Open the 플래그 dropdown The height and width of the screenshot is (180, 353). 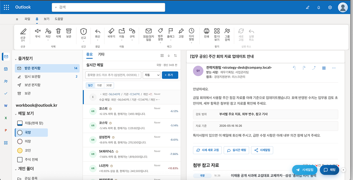171,40
